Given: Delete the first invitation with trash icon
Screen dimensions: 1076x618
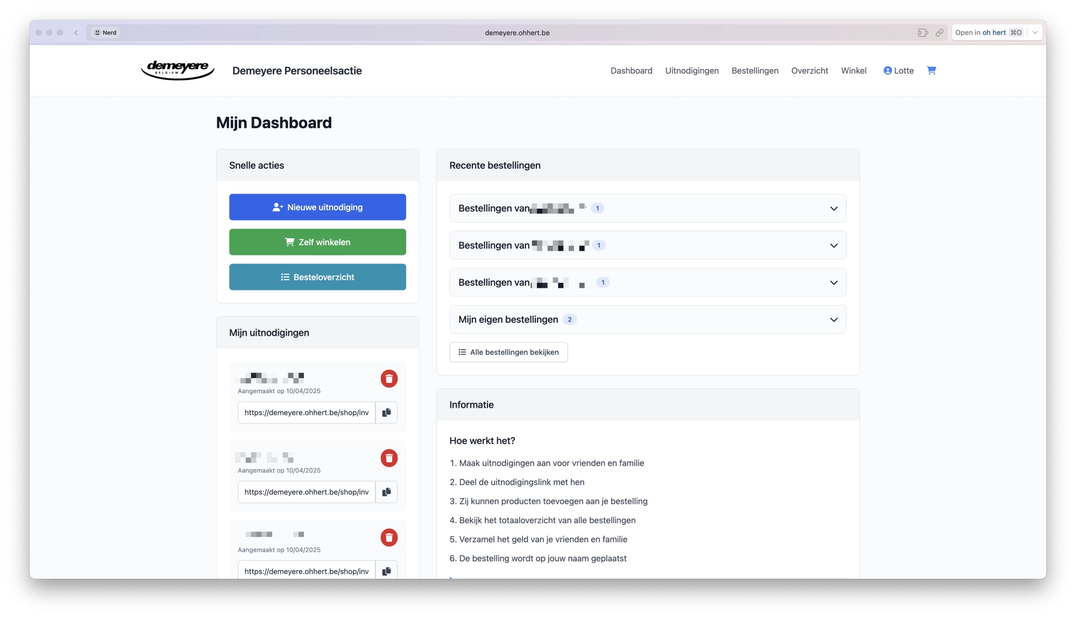Looking at the screenshot, I should point(389,379).
